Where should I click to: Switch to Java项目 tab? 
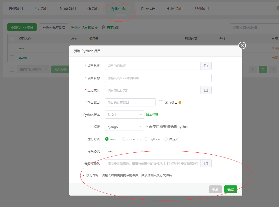[41, 9]
